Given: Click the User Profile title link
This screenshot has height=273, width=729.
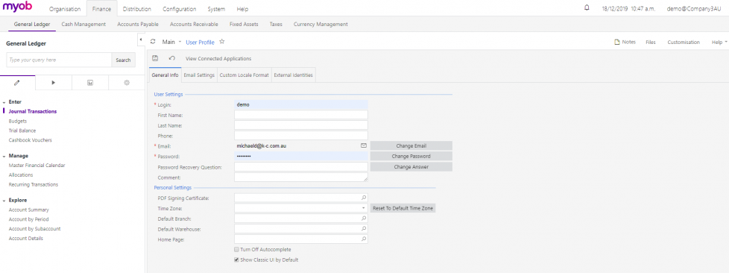Looking at the screenshot, I should point(200,43).
